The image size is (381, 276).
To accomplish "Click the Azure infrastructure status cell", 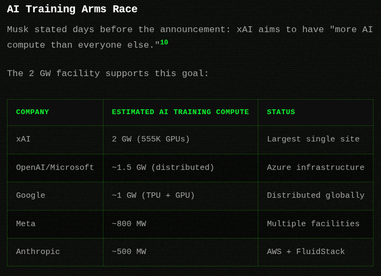I will (x=316, y=168).
